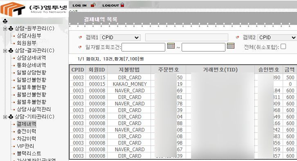
Task: Click the club icon above the menu tree
Action: (x=5, y=21)
